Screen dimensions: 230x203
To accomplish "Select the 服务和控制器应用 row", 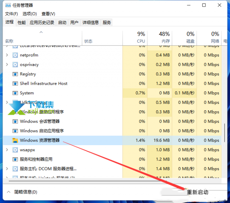I will (x=112, y=159).
